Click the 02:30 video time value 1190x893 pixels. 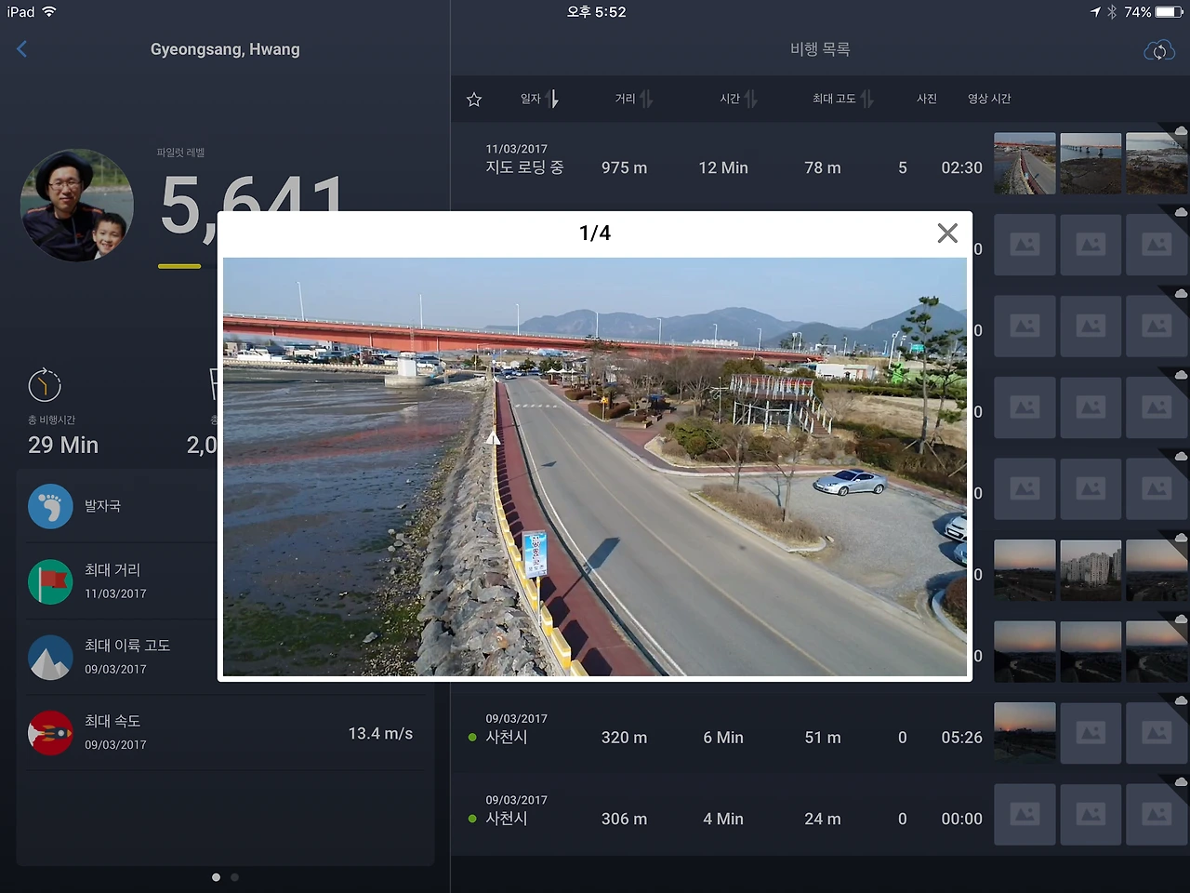pos(961,167)
